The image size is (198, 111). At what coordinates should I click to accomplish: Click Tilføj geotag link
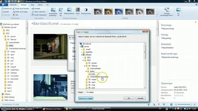[x=166, y=38]
